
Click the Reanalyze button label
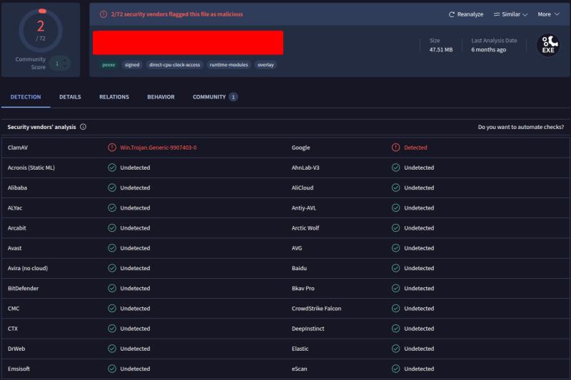point(470,14)
